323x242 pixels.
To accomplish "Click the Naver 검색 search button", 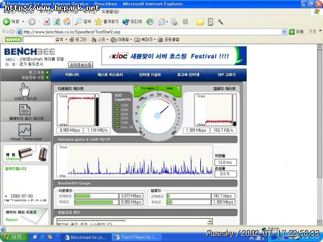I will tap(59, 39).
